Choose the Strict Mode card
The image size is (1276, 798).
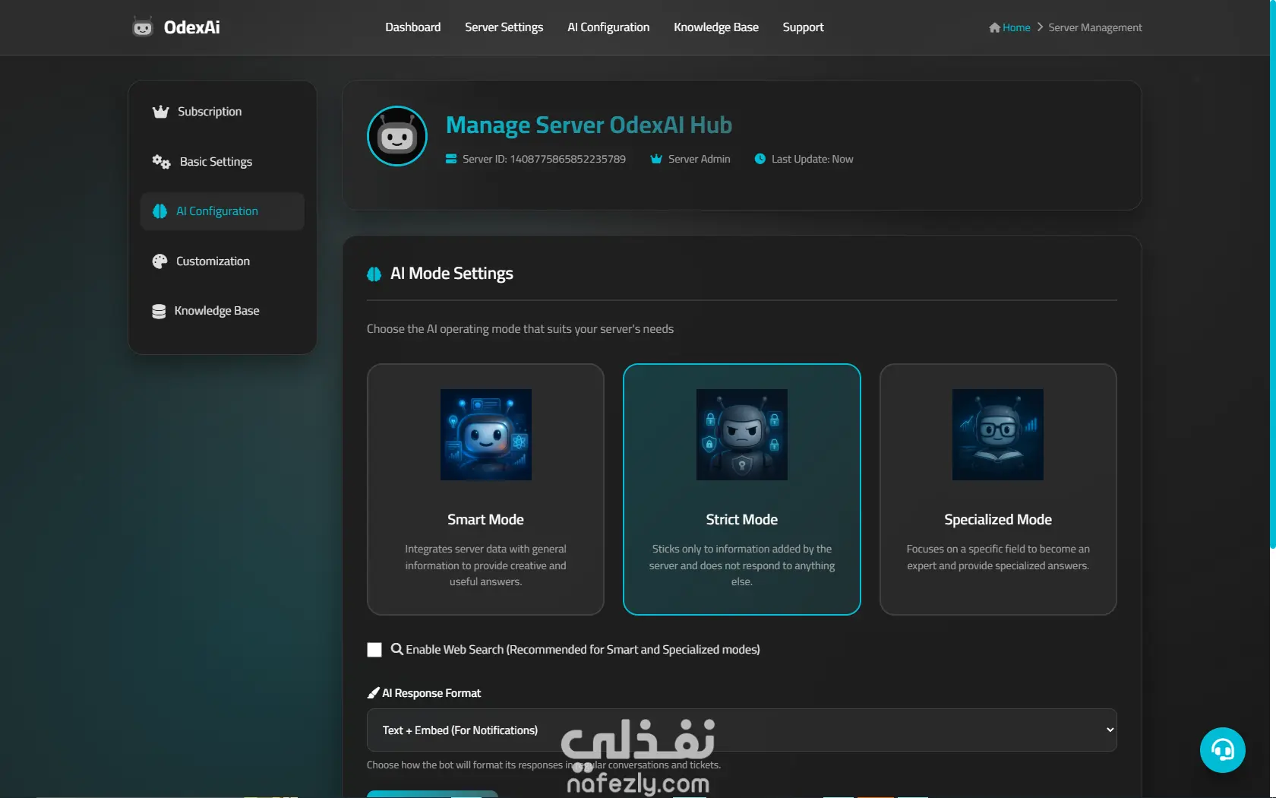click(742, 489)
